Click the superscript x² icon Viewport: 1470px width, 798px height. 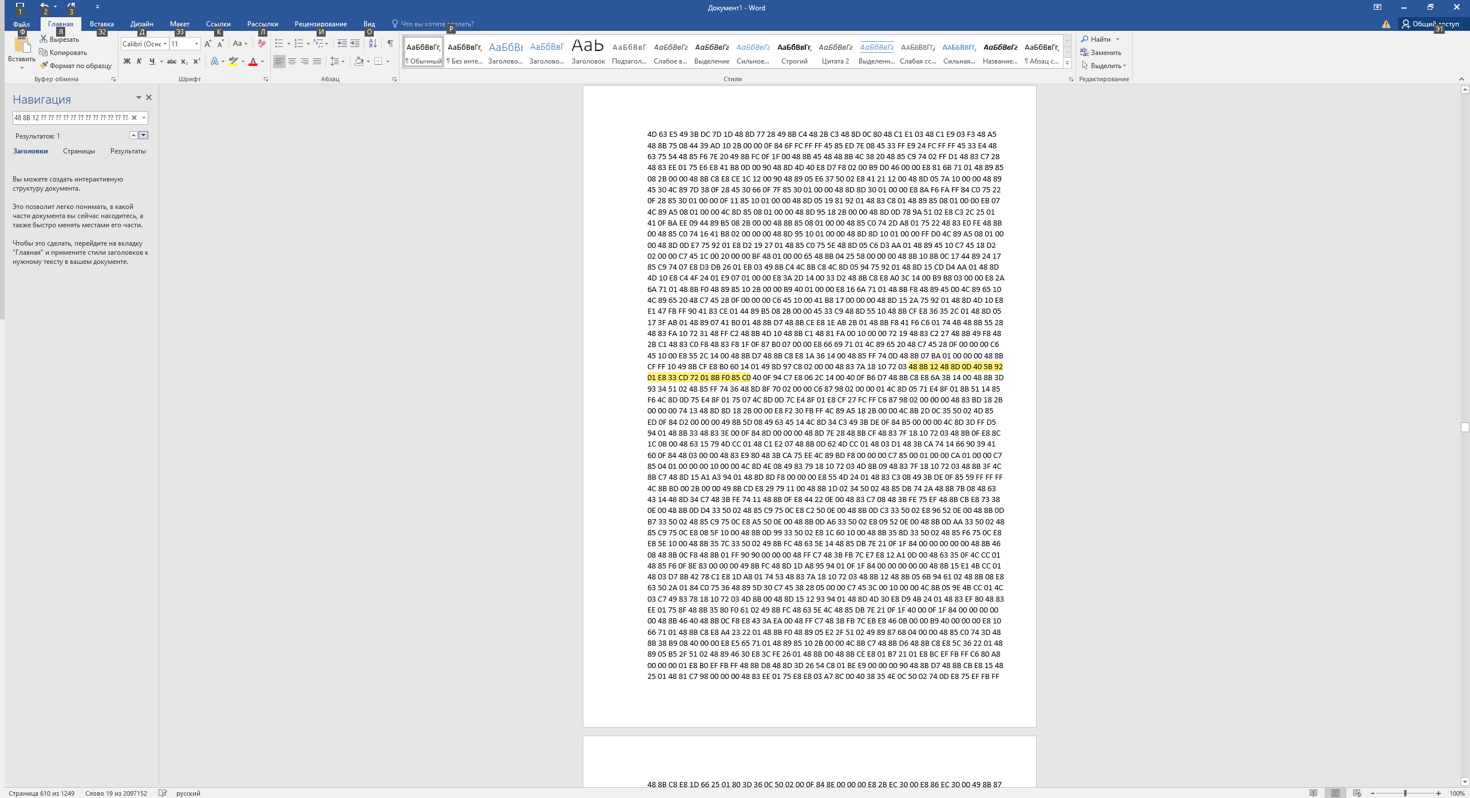click(x=196, y=61)
